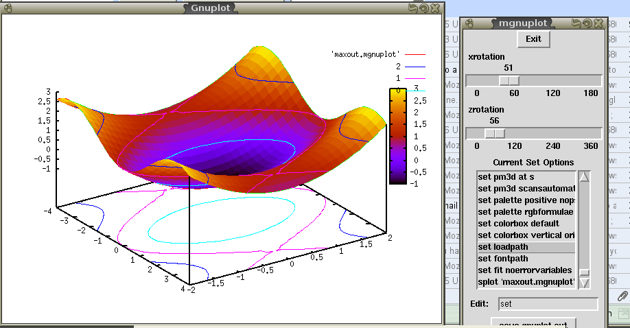Close the Gnuplot window
Screen dimensions: 630x328
pos(435,8)
